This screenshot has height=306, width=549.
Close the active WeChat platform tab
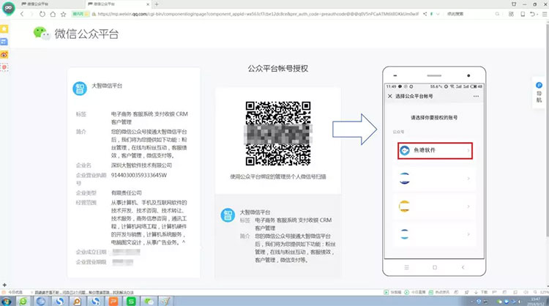(x=148, y=4)
